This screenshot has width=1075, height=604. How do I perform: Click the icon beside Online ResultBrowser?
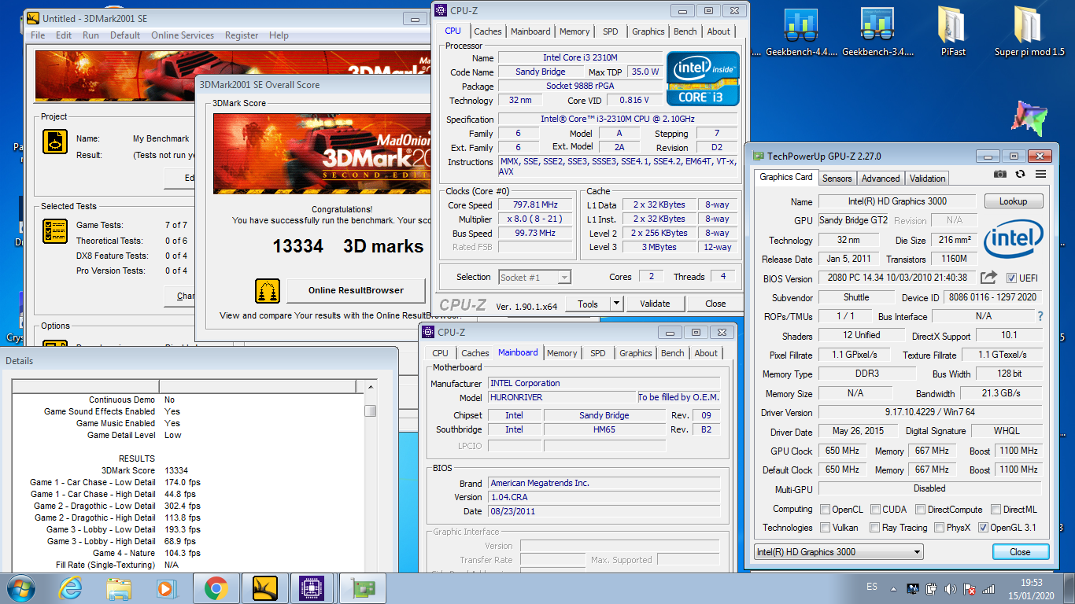(x=268, y=291)
